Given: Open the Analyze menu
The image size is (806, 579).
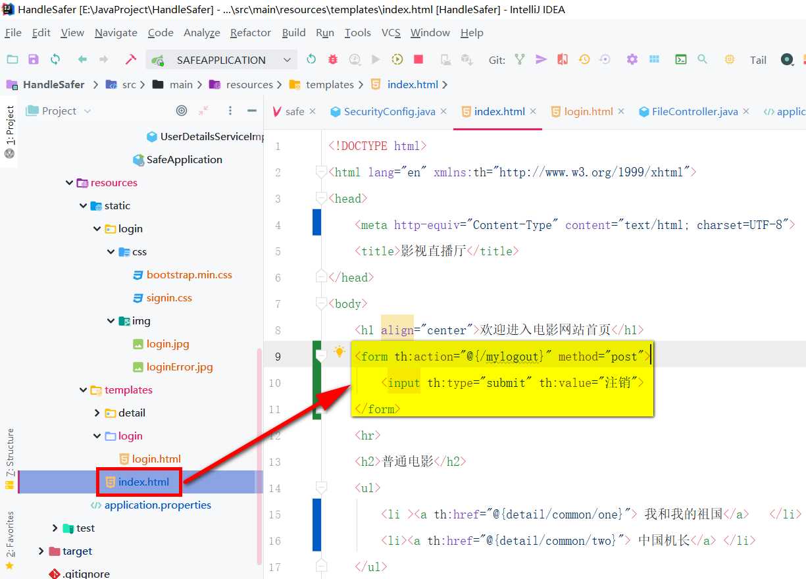Looking at the screenshot, I should coord(202,32).
